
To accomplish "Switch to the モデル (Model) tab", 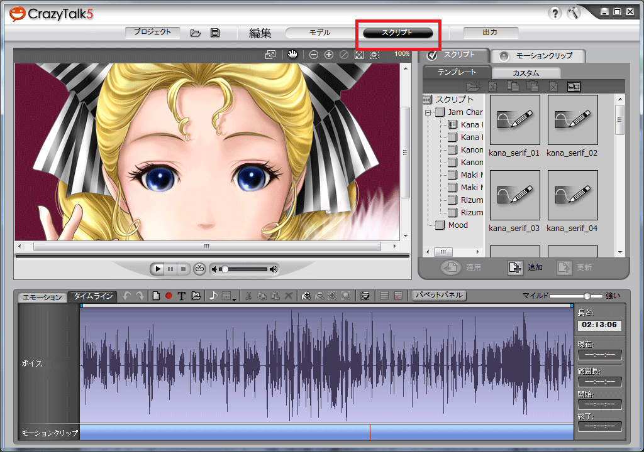I will coord(320,33).
